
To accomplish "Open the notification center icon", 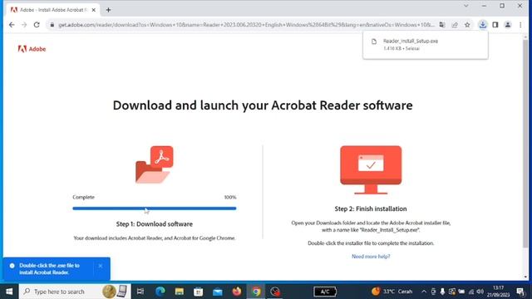I will pyautogui.click(x=520, y=292).
